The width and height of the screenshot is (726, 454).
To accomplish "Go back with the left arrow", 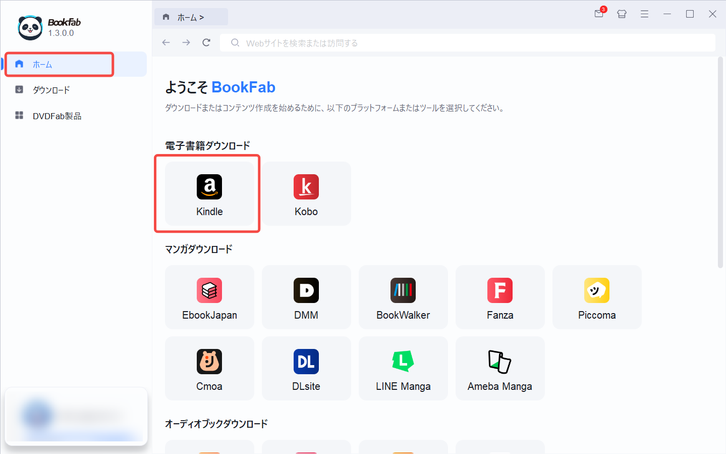I will 166,42.
